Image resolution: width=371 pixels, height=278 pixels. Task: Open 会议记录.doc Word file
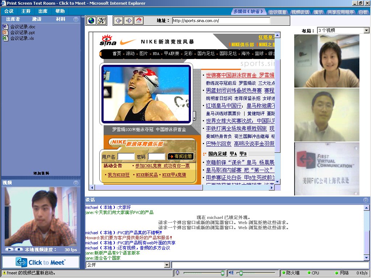pos(22,27)
